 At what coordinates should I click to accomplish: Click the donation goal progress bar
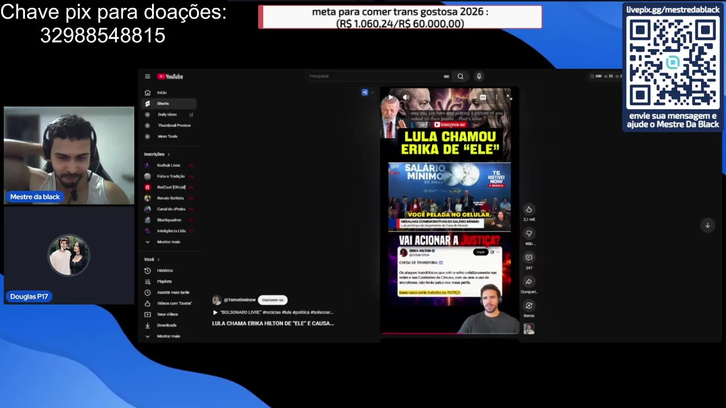[400, 17]
